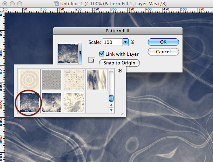Select the gray wavy texture pattern

[x=51, y=80]
